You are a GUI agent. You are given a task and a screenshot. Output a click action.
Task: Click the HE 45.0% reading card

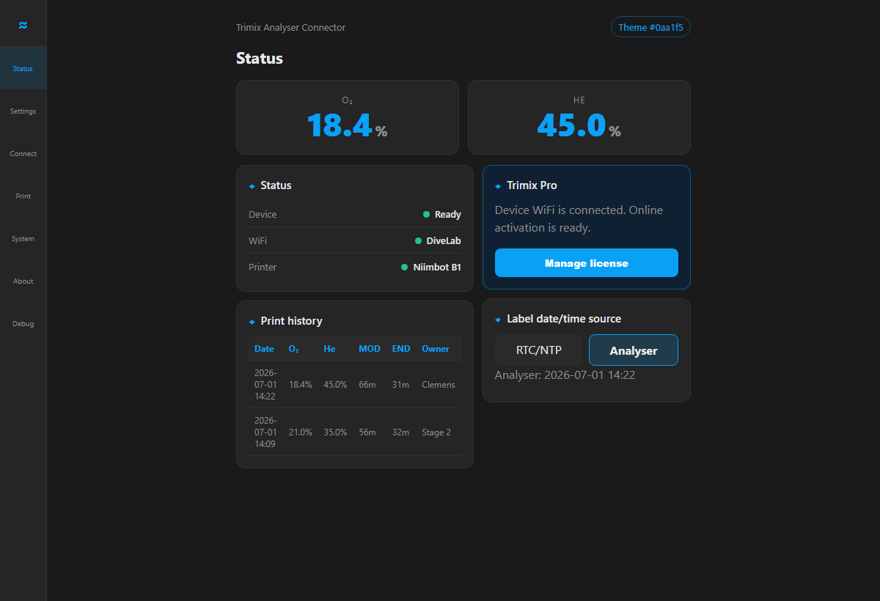click(579, 117)
